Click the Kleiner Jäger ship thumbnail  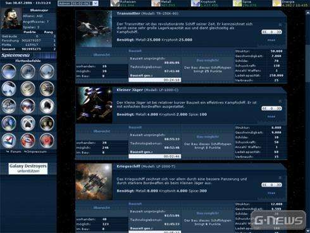tap(94, 105)
